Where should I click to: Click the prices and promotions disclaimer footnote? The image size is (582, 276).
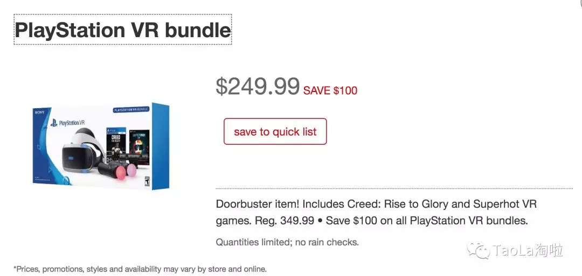coord(140,269)
